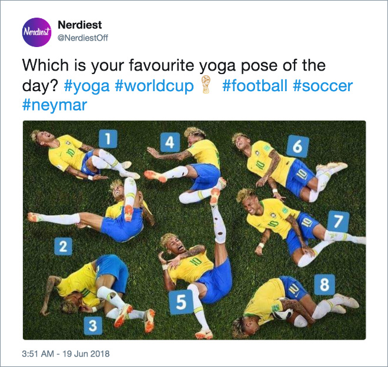Click the blue number 4 badge

coord(170,142)
